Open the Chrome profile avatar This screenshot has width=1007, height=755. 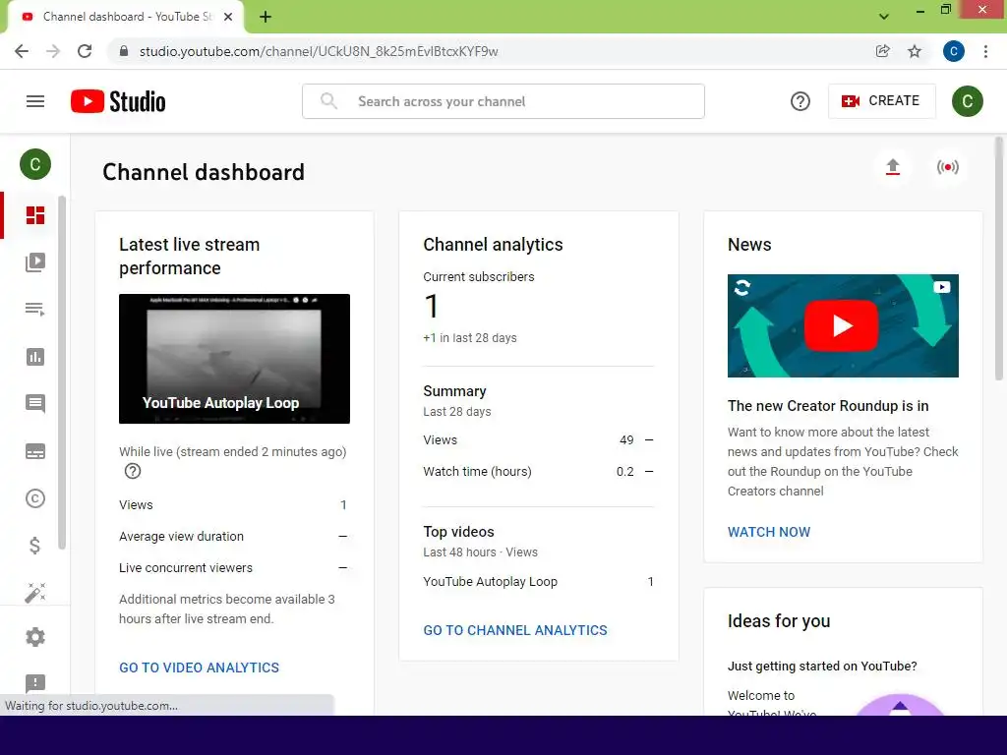click(x=954, y=51)
